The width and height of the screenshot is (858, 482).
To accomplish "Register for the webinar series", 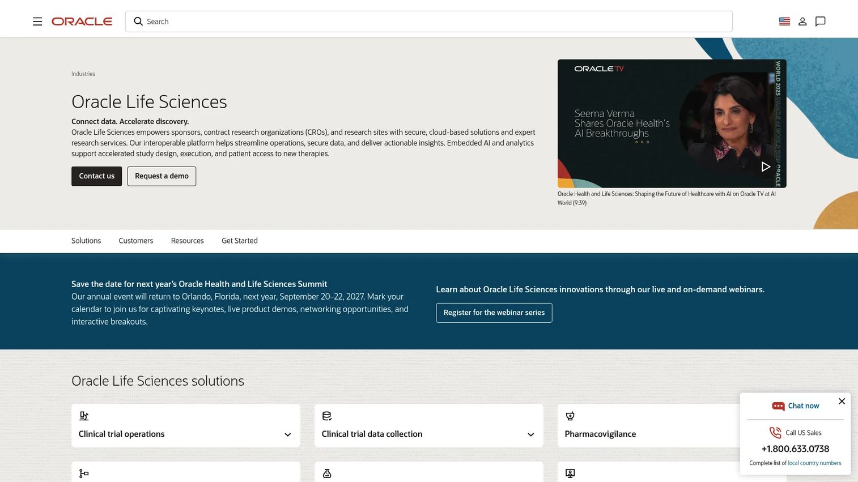I will coord(494,313).
